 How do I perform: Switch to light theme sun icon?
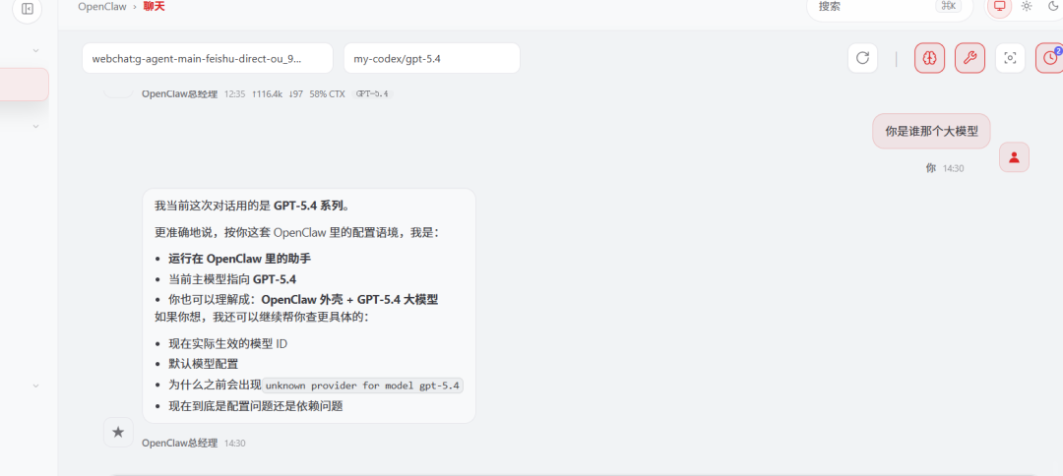[x=1027, y=6]
